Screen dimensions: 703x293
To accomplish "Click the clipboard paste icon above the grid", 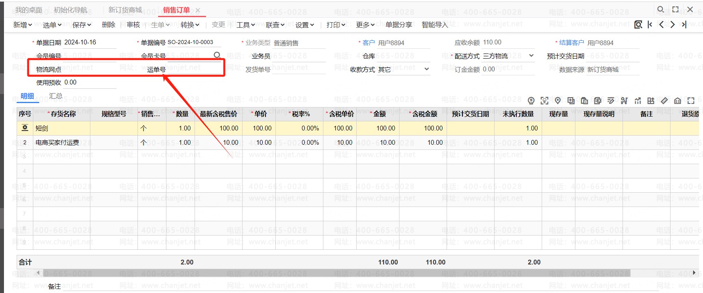I will point(585,101).
